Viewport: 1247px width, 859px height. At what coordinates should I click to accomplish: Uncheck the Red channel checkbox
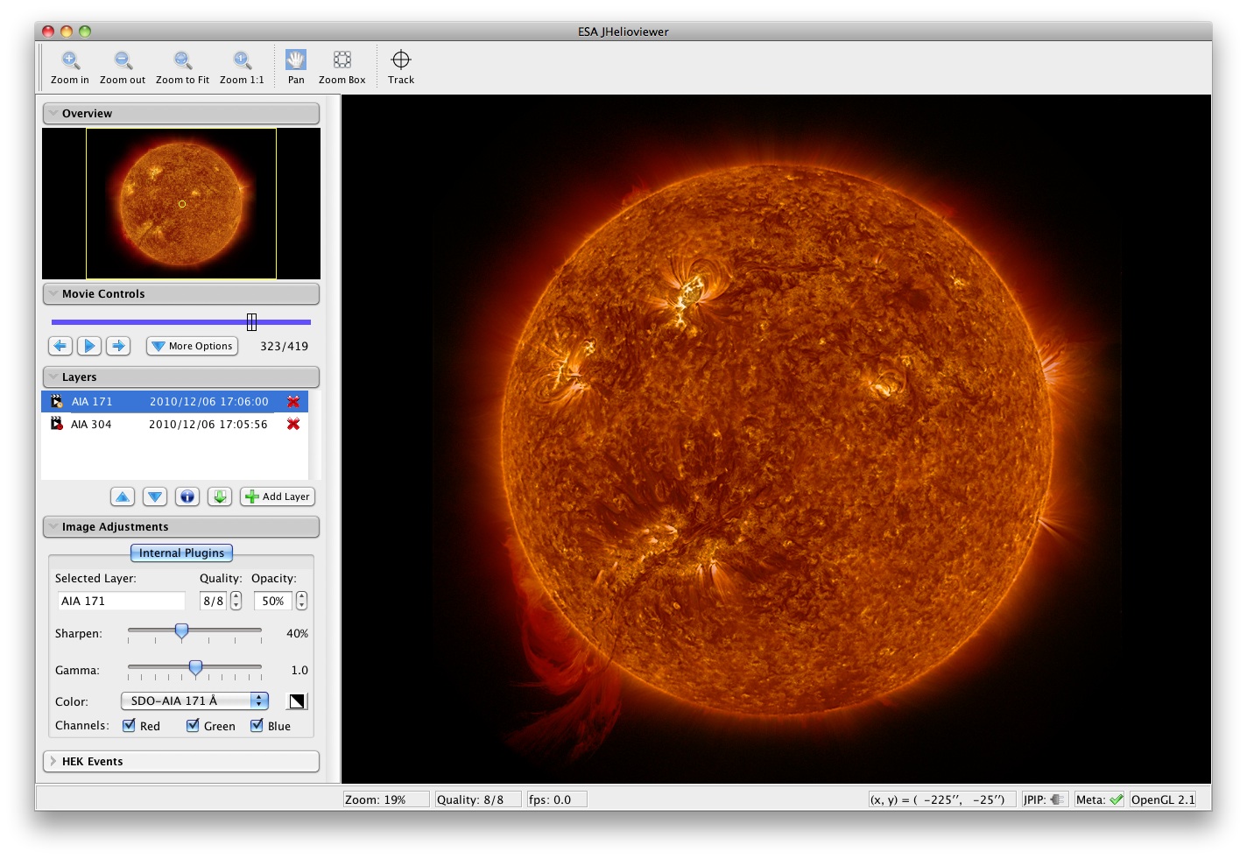(x=130, y=726)
